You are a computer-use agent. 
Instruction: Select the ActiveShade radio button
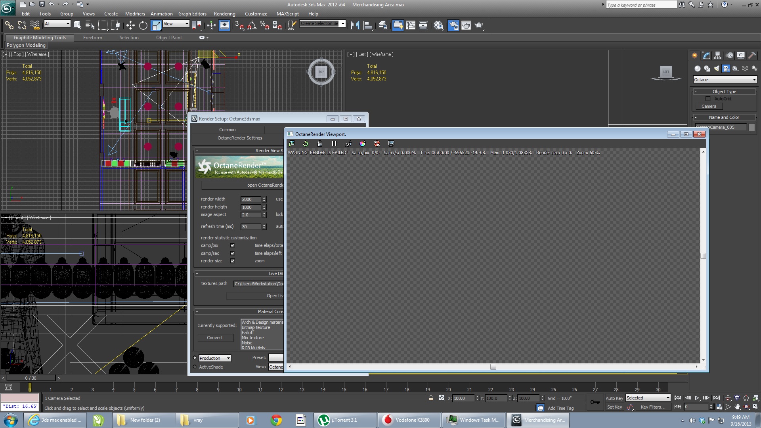pyautogui.click(x=195, y=367)
